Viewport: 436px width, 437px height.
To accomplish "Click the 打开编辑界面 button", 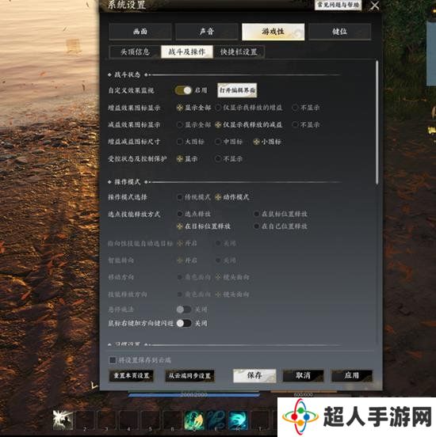I will click(x=237, y=90).
